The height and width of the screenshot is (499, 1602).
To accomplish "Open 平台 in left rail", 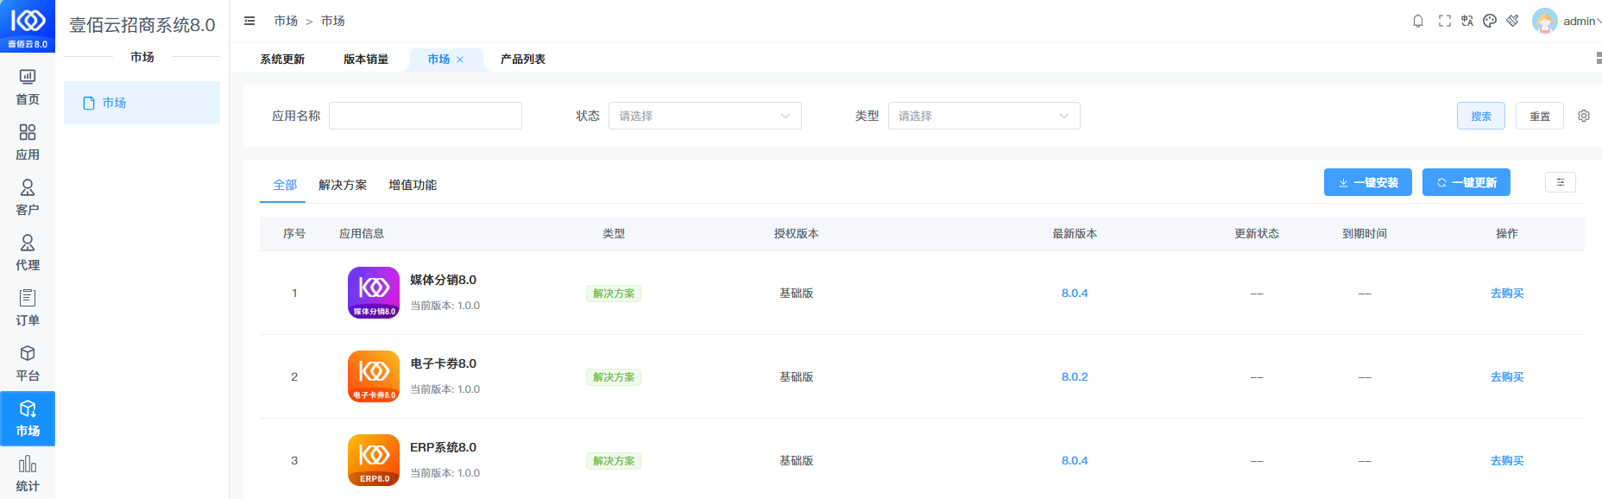I will [28, 363].
